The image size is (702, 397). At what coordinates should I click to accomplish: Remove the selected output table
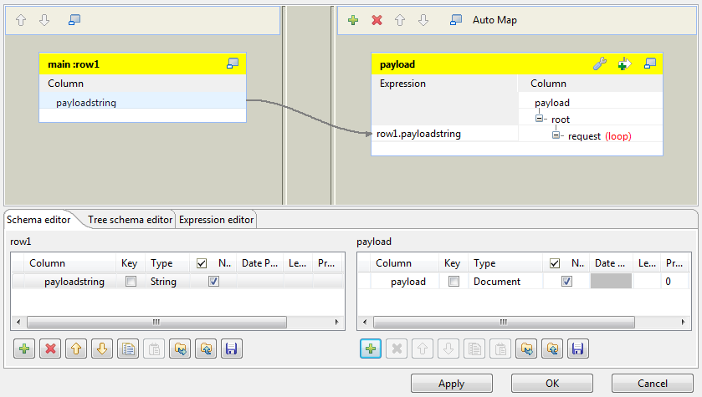click(377, 20)
